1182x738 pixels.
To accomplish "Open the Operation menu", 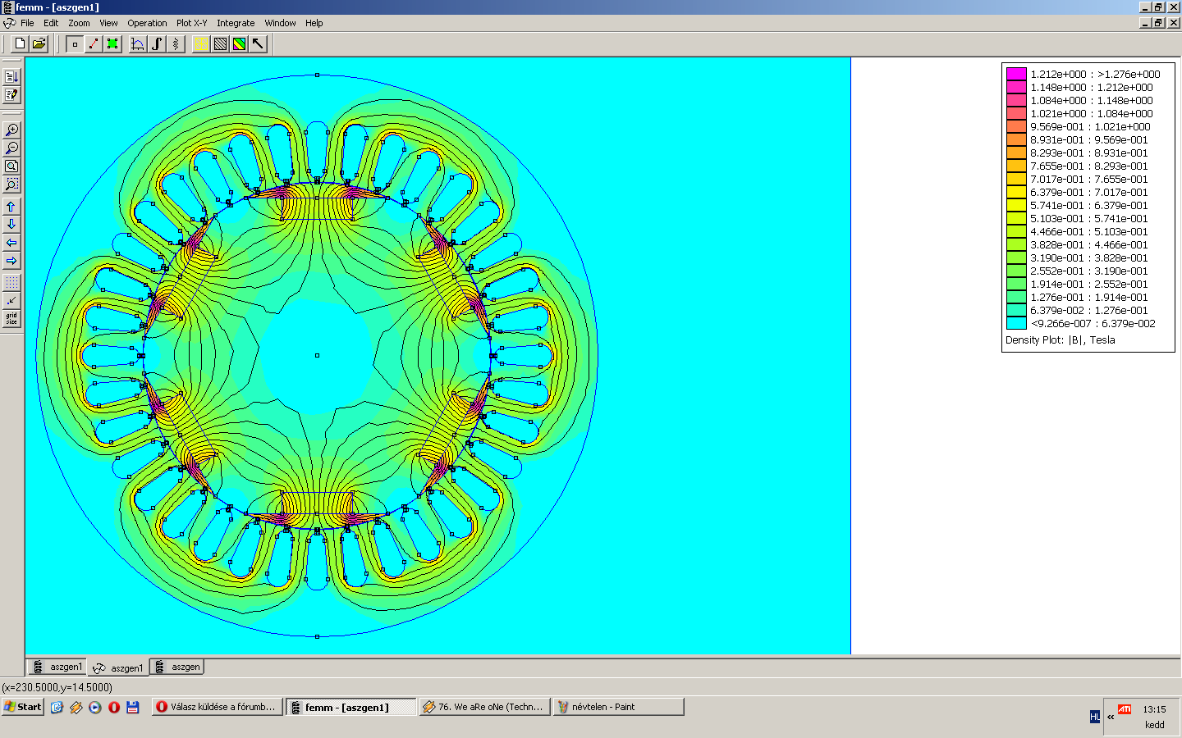I will pos(147,23).
